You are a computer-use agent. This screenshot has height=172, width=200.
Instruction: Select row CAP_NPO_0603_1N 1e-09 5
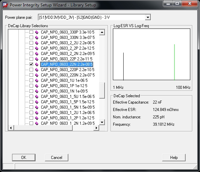click(64, 91)
